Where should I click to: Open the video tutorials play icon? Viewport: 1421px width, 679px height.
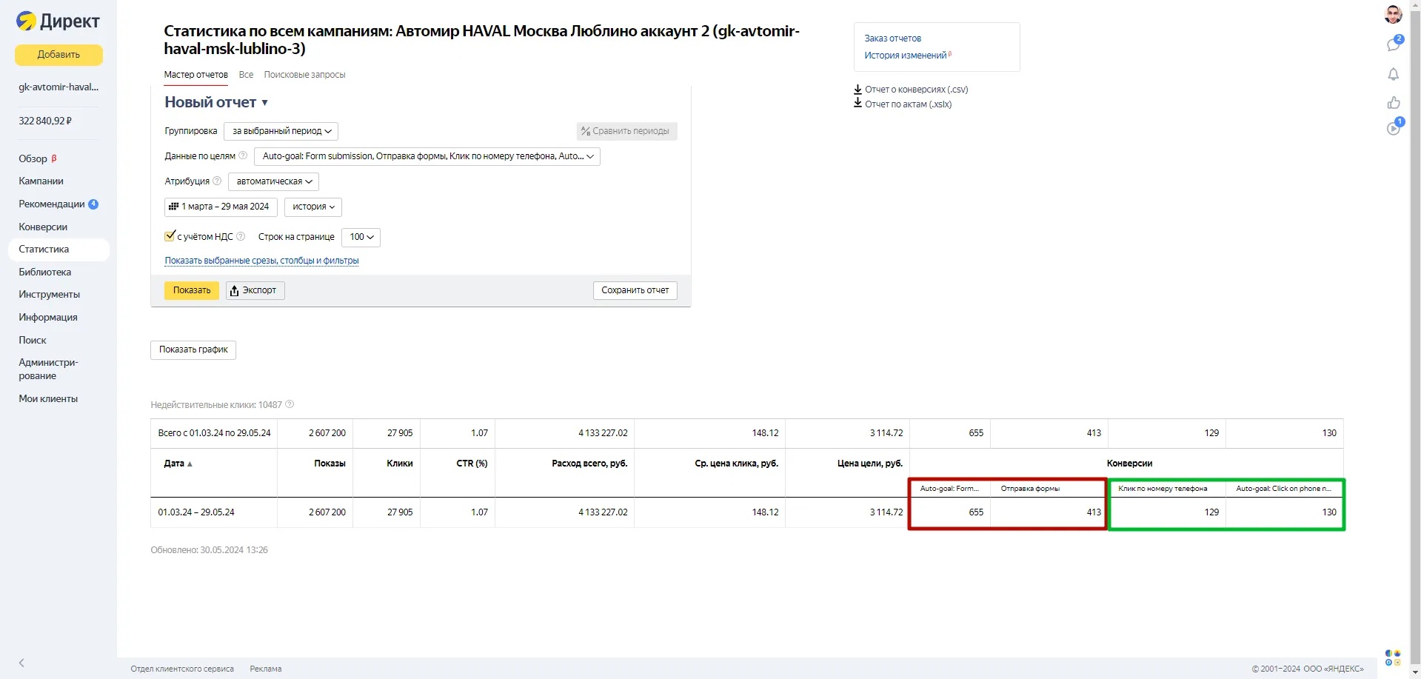[1393, 128]
